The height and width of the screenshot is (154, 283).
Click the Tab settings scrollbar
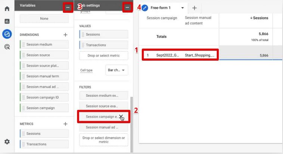(131, 125)
